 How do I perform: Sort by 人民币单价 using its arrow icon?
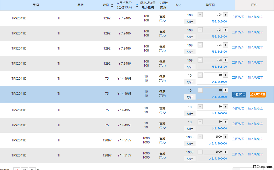coord(137,5)
